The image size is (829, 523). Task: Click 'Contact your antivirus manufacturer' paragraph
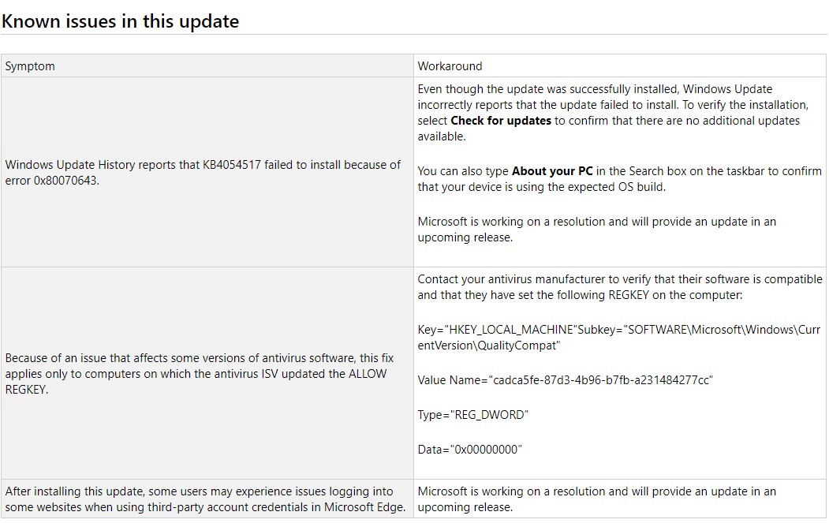620,287
